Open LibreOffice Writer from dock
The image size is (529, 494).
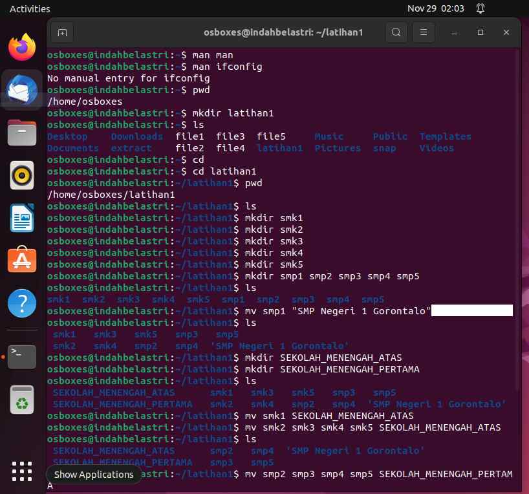[x=22, y=218]
